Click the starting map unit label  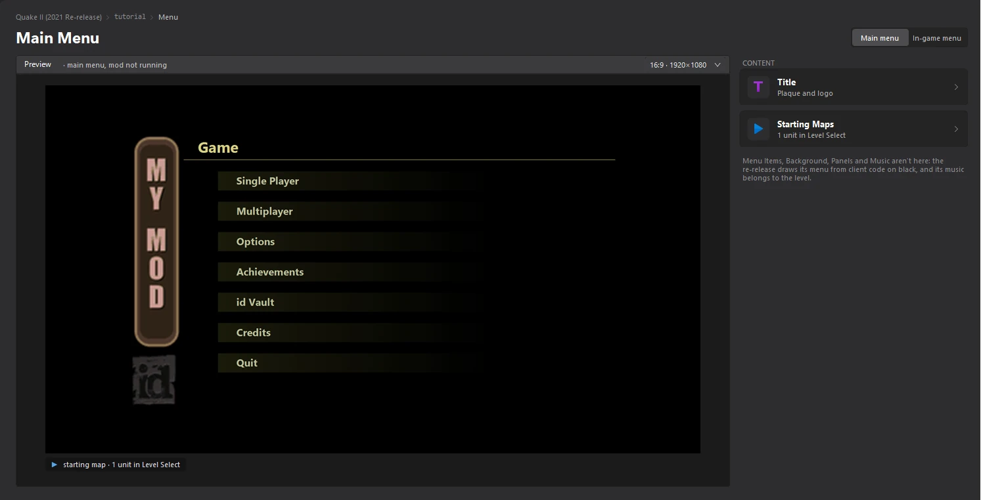[122, 465]
